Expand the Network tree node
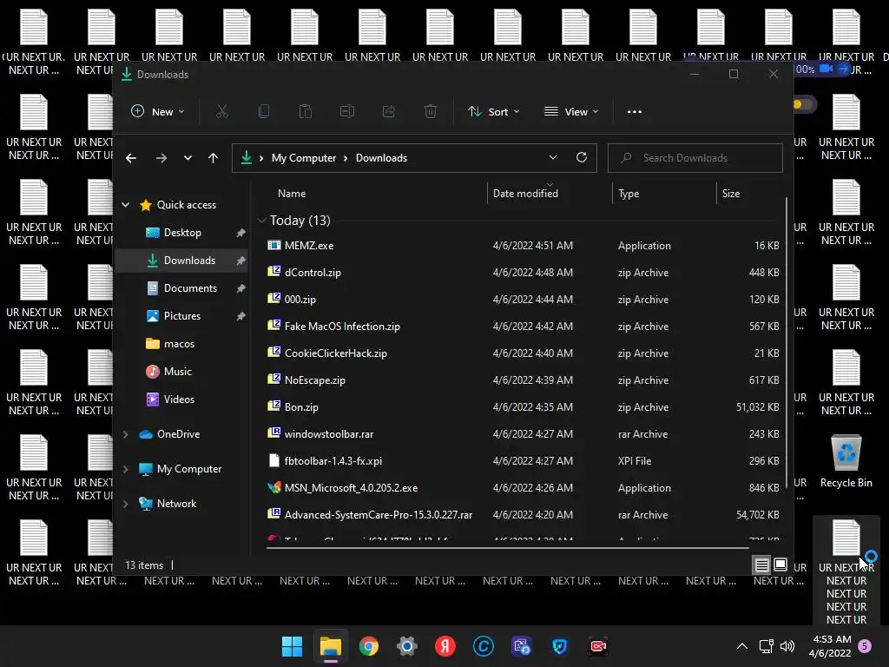The image size is (889, 667). [125, 504]
